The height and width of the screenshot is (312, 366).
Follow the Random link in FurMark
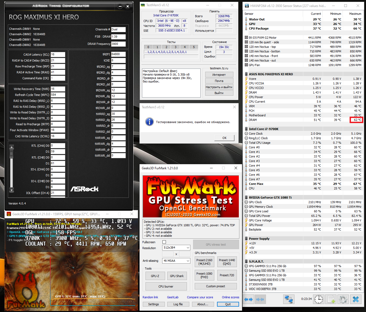coord(150,297)
